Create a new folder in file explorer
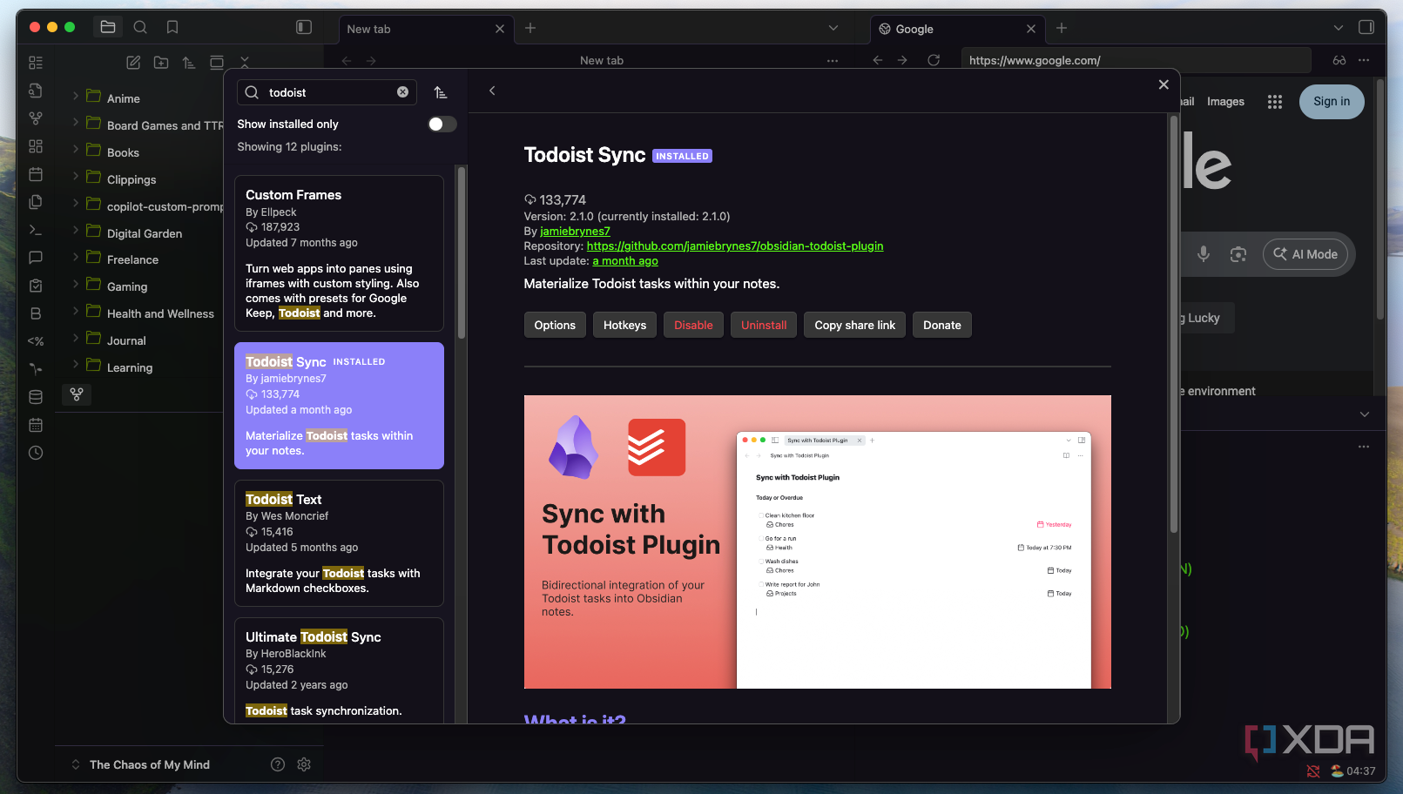The width and height of the screenshot is (1403, 794). point(161,63)
